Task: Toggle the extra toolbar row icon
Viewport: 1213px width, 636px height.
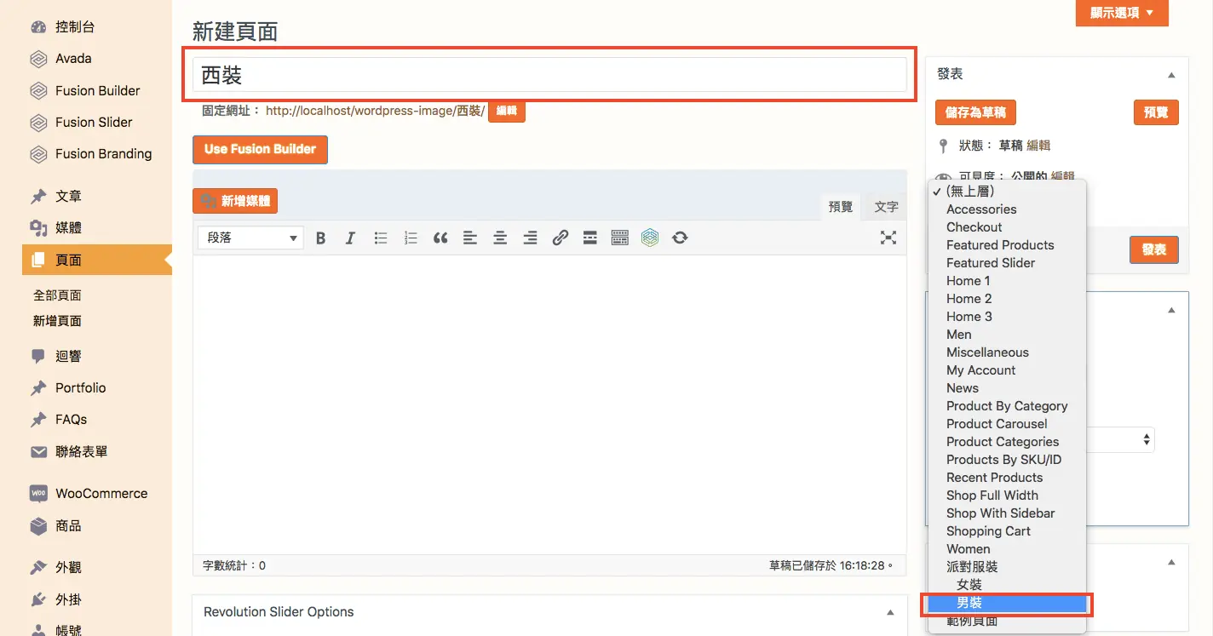Action: tap(620, 238)
